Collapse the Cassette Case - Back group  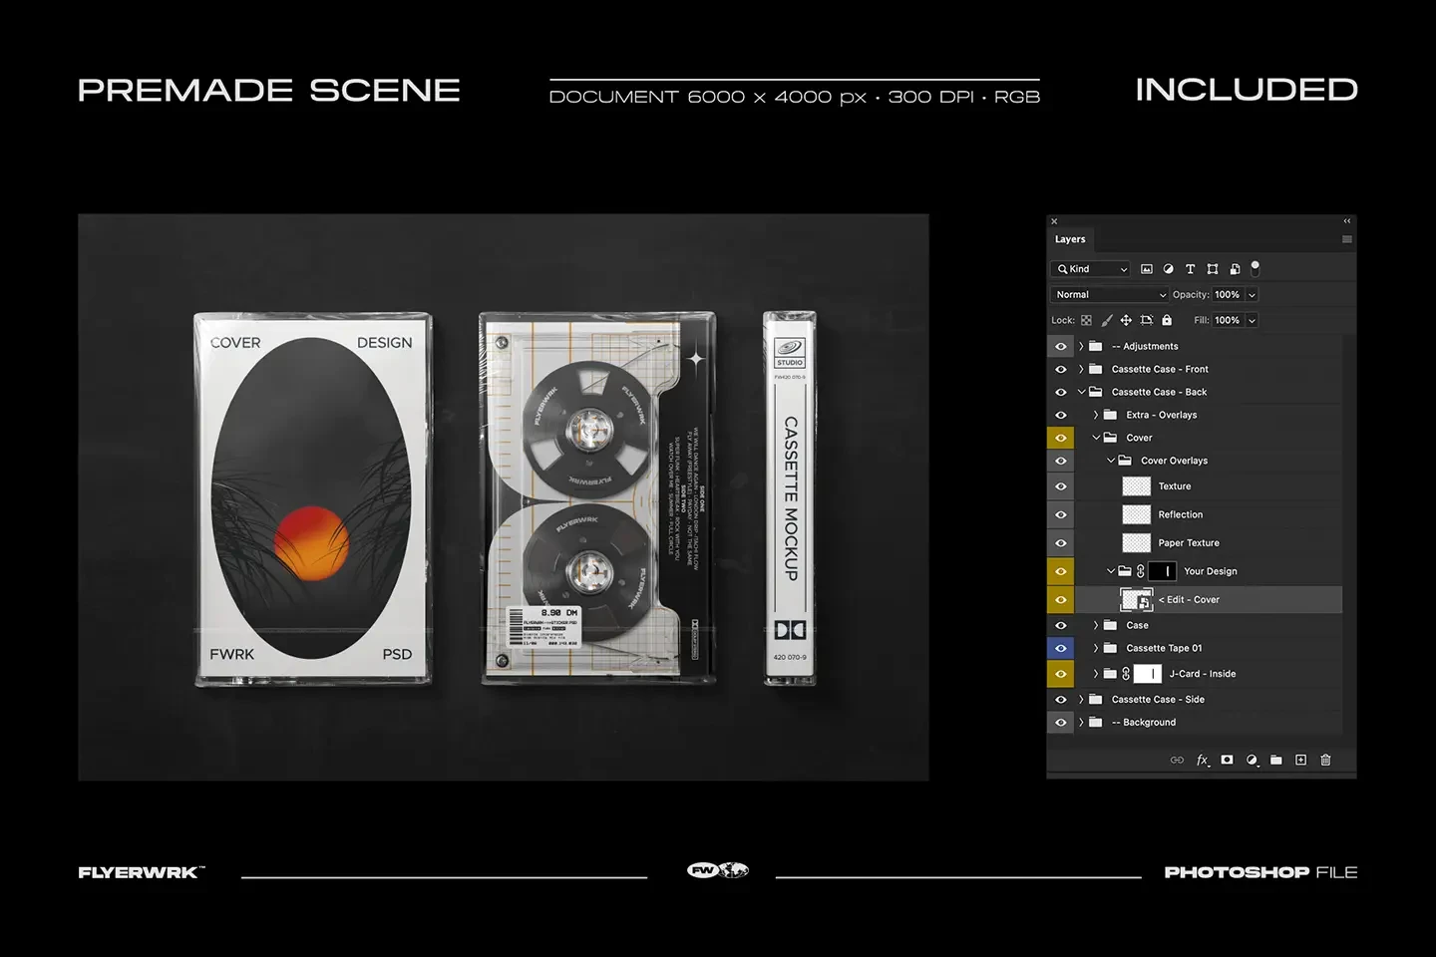tap(1081, 391)
